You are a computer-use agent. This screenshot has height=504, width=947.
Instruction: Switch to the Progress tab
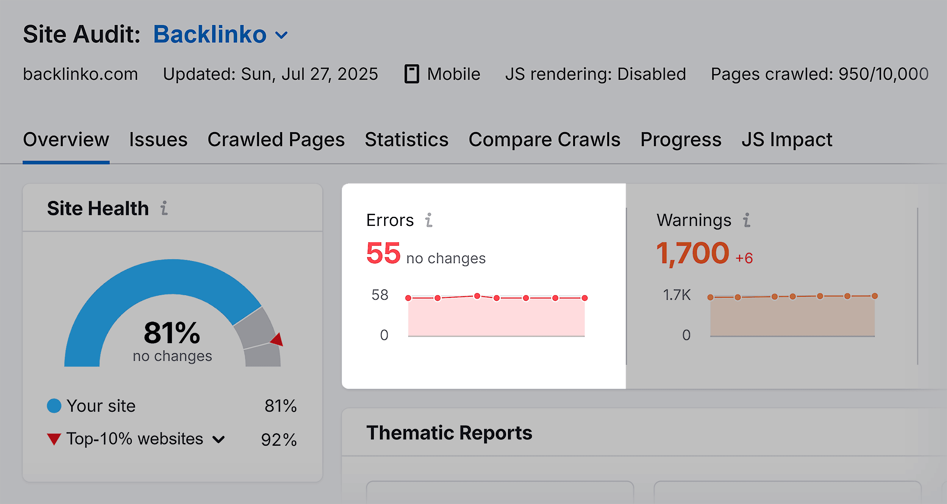click(681, 140)
